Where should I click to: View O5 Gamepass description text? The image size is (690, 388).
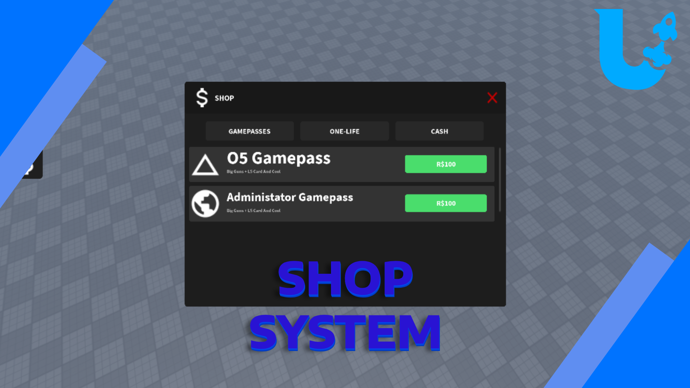click(x=253, y=171)
